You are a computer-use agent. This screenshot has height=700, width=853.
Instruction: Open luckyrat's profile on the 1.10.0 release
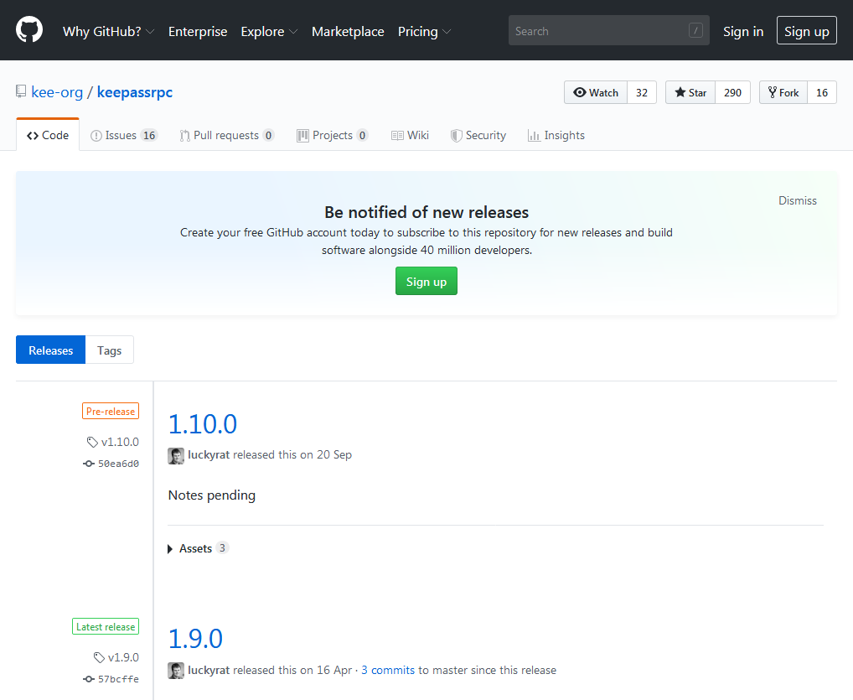[x=209, y=454]
